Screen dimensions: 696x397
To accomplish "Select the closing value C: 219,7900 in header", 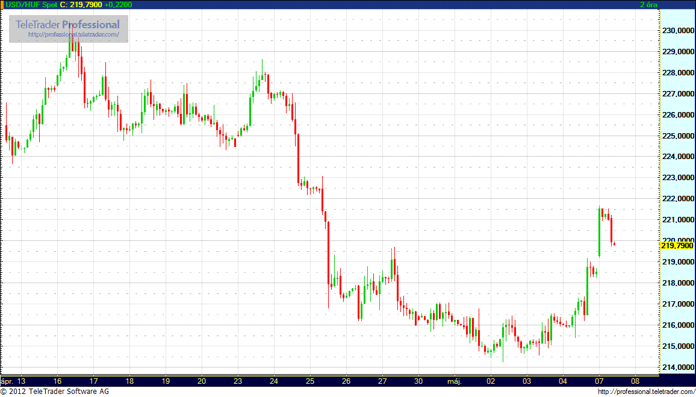I will [x=81, y=4].
